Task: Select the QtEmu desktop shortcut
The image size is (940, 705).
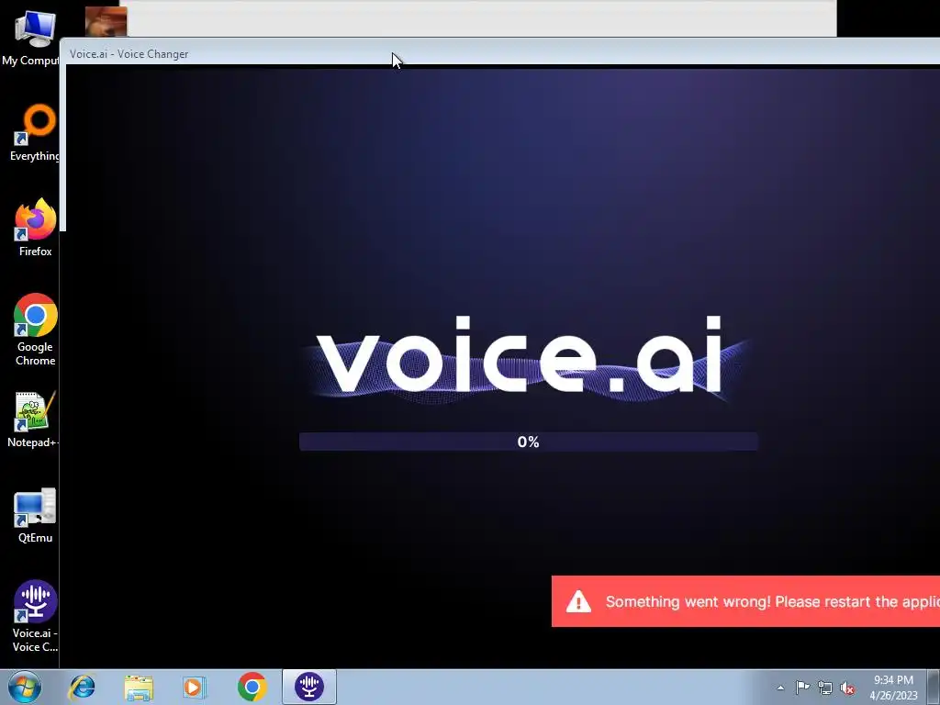Action: [35, 516]
